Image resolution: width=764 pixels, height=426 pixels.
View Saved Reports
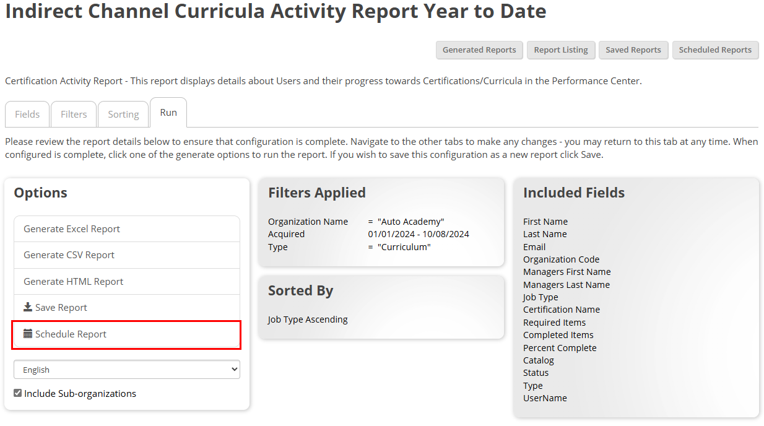633,50
